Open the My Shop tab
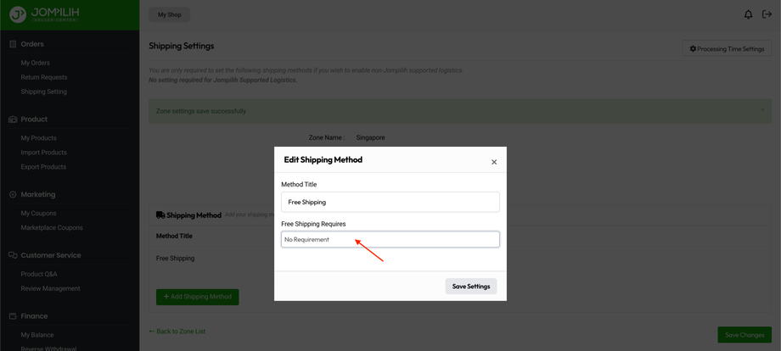This screenshot has height=351, width=781. point(170,14)
